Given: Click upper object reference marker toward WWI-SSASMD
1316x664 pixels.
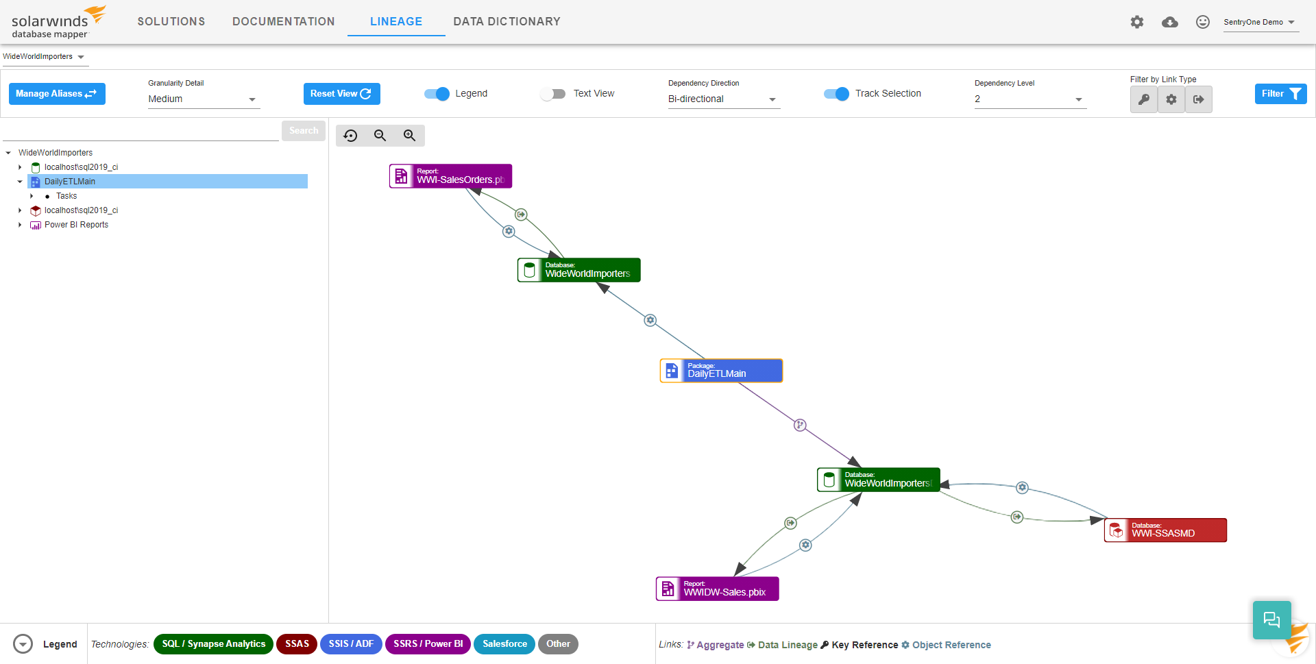Looking at the screenshot, I should (1022, 488).
